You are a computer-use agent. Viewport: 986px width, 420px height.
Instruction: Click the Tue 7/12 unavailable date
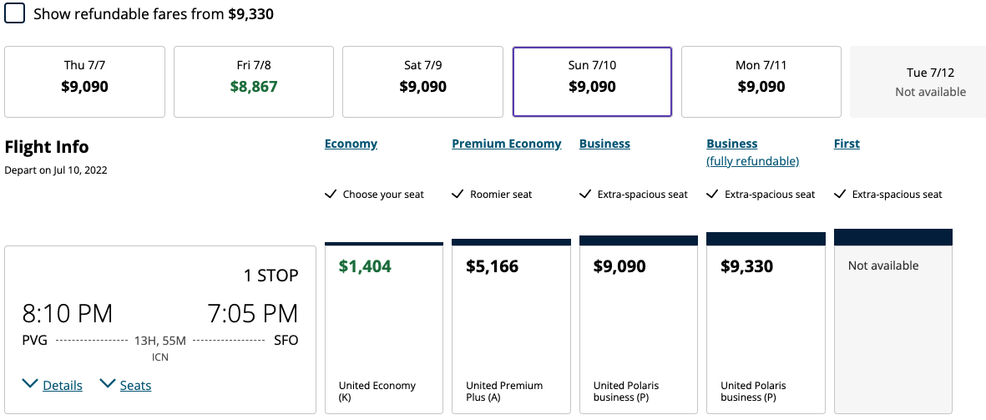coord(918,81)
